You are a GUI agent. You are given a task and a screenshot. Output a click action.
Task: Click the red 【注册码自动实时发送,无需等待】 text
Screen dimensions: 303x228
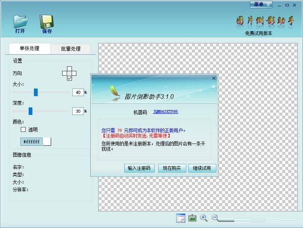[x=136, y=136]
